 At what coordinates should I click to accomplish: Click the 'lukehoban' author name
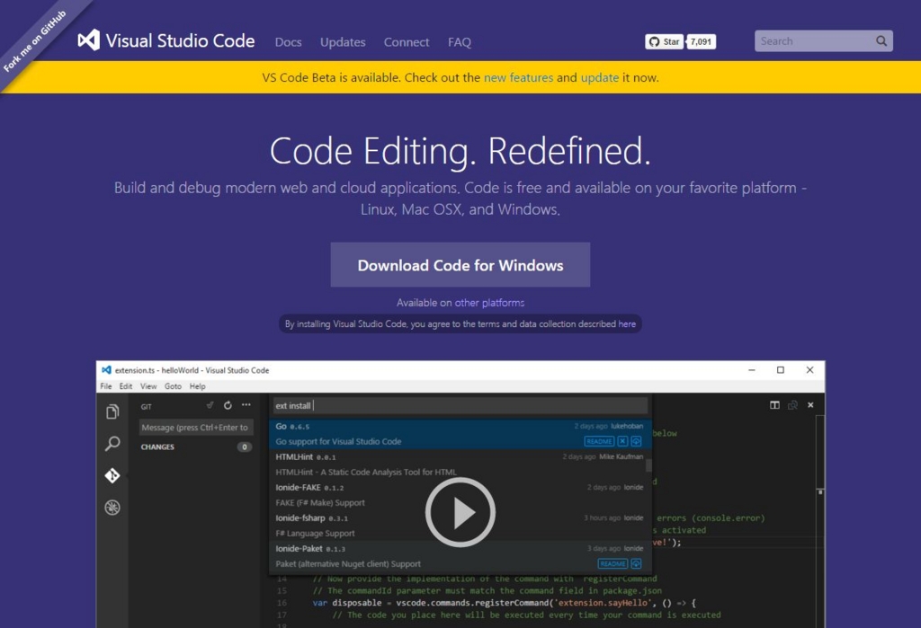(627, 426)
